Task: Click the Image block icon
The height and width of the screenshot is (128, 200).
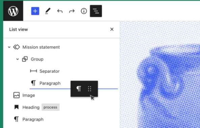Action: click(x=17, y=95)
